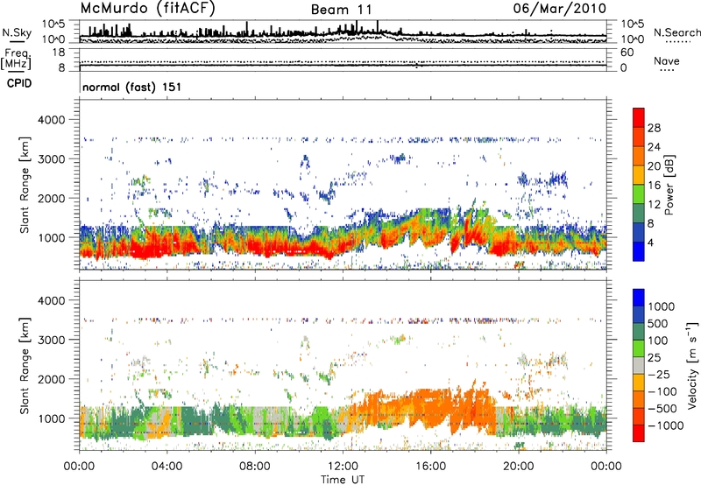
Task: Click the 20:00 time axis tick label
Action: [x=518, y=467]
